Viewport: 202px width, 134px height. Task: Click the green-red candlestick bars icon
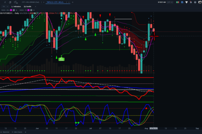pyautogui.click(x=177, y=2)
